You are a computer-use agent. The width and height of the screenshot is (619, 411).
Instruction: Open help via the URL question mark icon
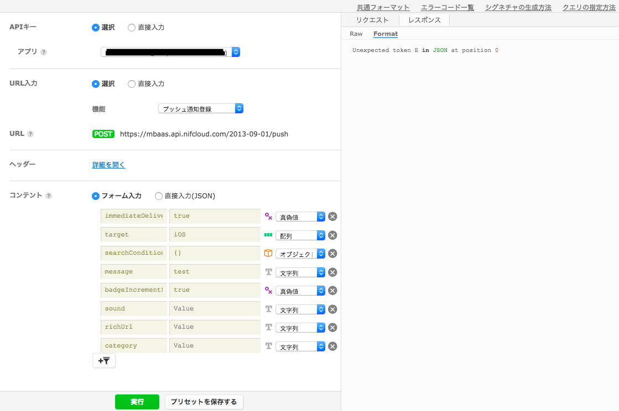(32, 133)
